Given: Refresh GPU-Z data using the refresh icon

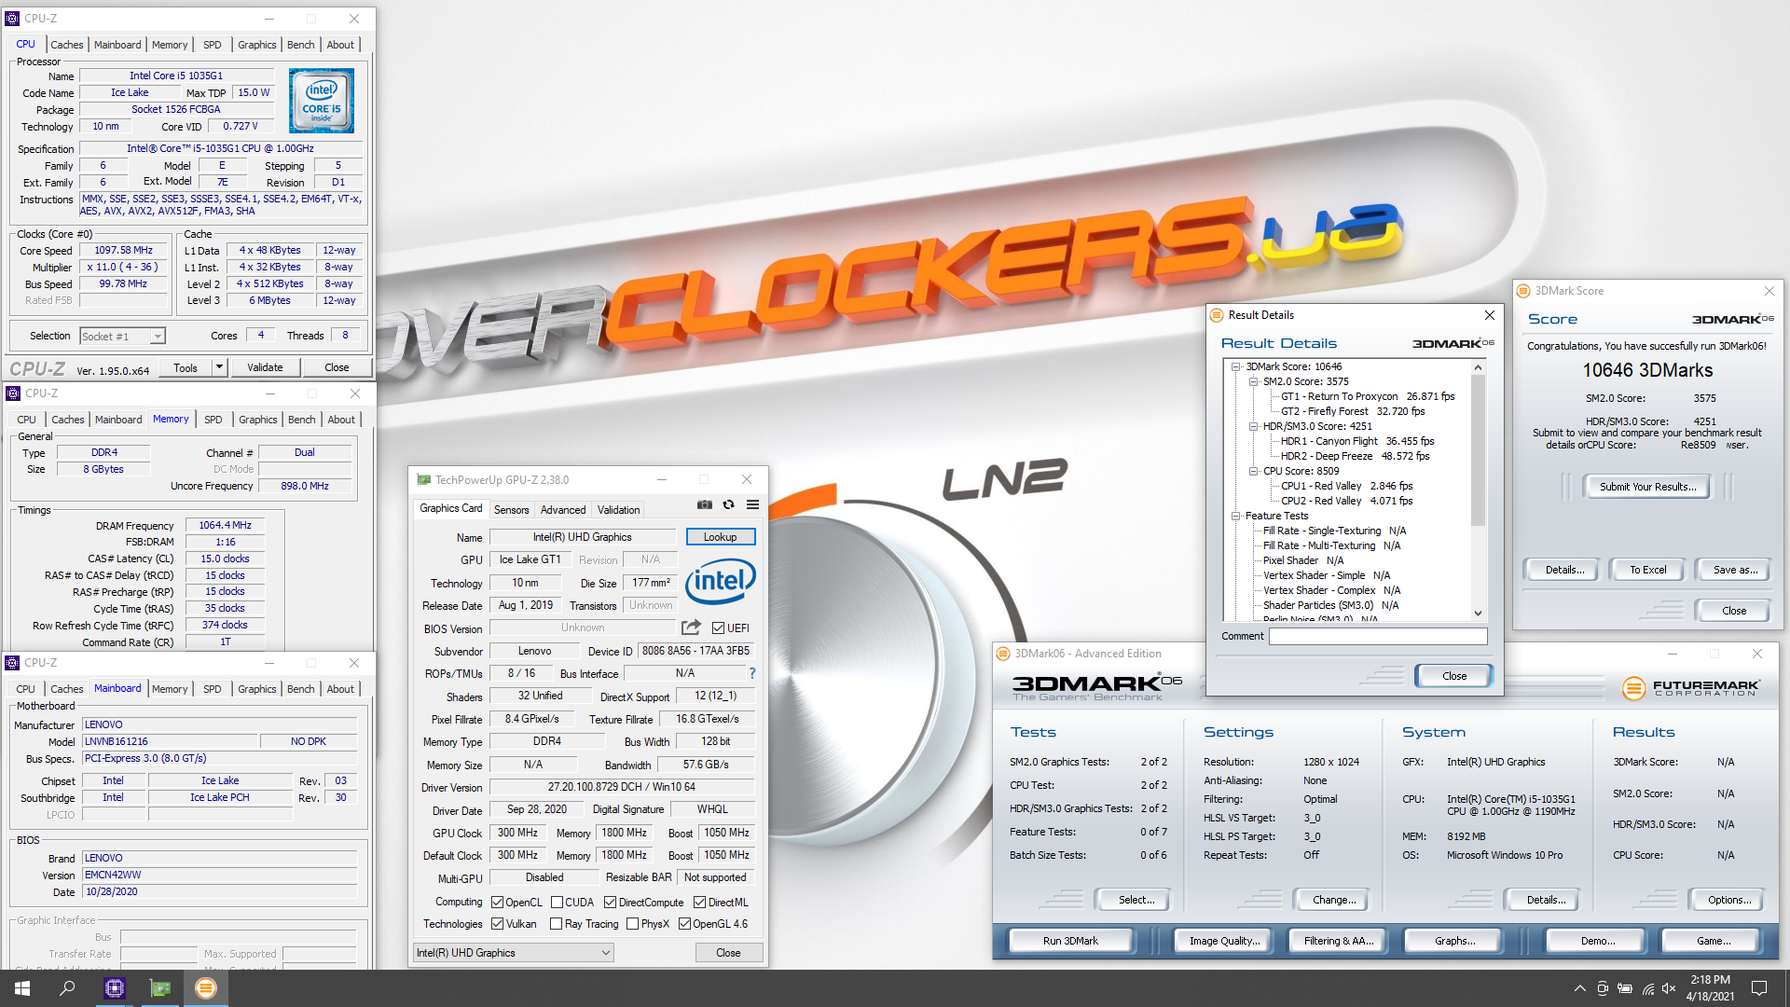Looking at the screenshot, I should [x=729, y=504].
